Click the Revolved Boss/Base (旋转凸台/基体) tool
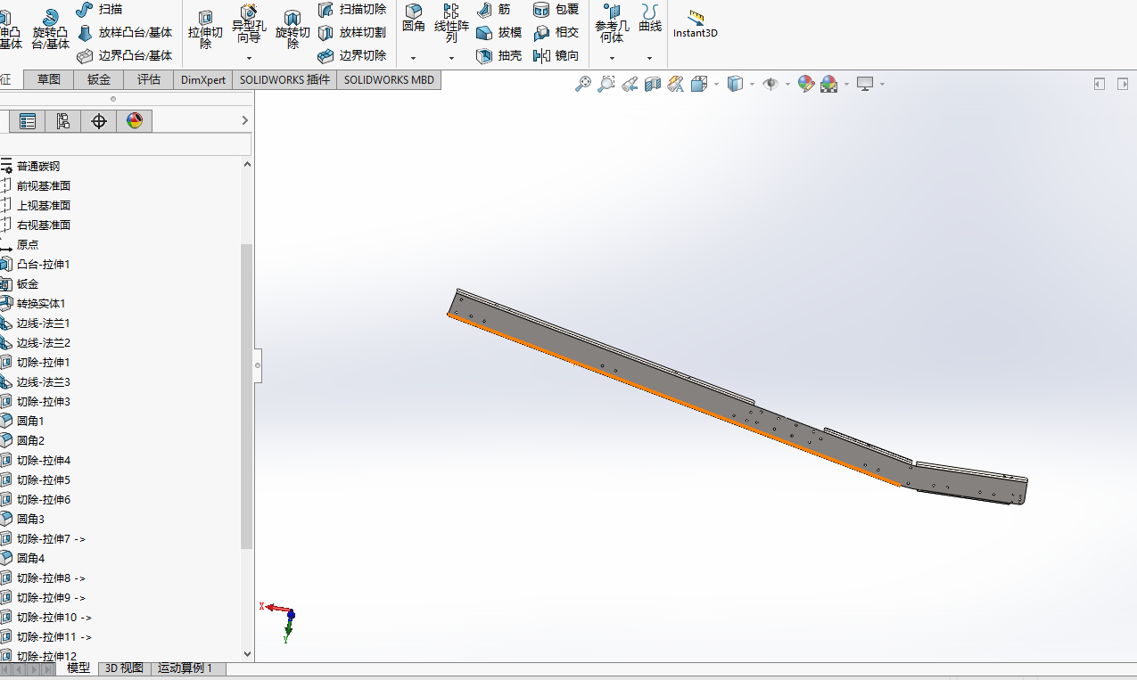 click(x=50, y=29)
